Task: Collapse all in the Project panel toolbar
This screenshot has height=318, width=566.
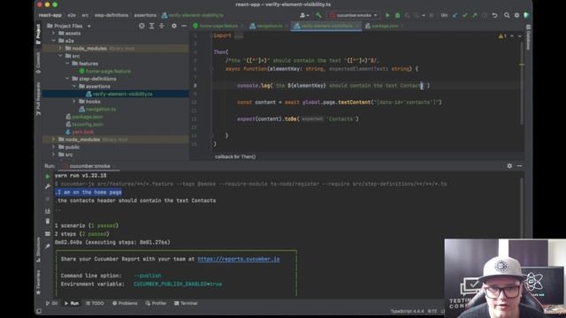Action: click(x=161, y=26)
